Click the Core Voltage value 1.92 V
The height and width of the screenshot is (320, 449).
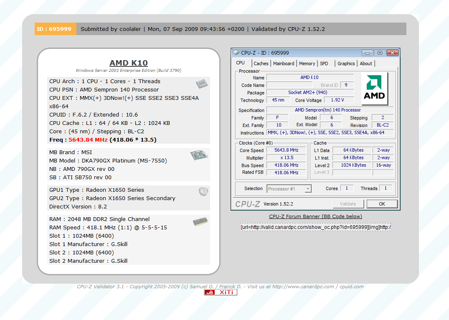coord(339,100)
